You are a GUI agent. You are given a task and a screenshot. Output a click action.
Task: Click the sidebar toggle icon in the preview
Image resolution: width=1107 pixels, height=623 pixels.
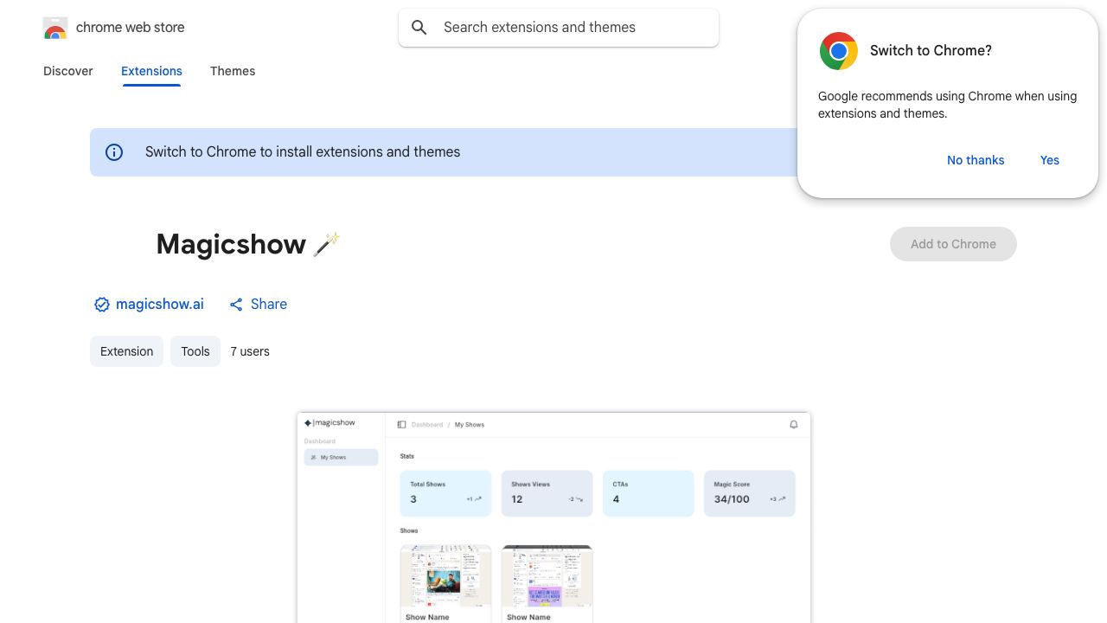tap(401, 425)
